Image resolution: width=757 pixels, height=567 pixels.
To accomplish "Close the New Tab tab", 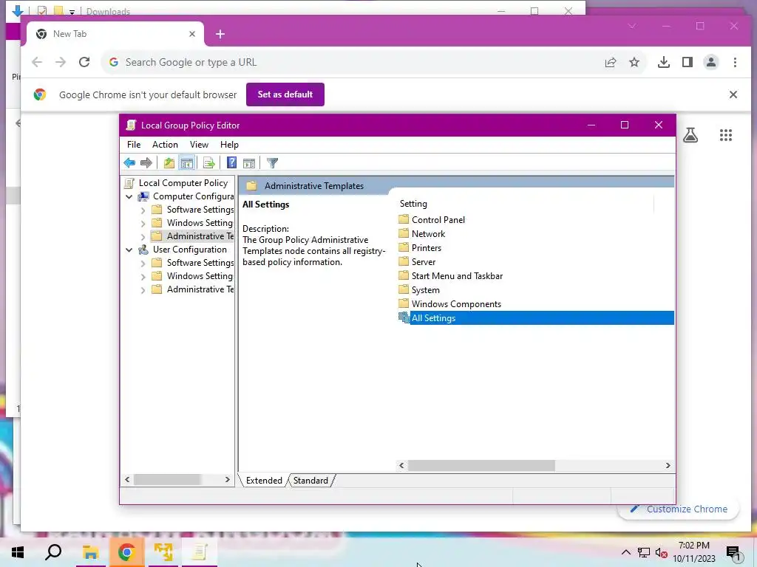I will (x=192, y=34).
